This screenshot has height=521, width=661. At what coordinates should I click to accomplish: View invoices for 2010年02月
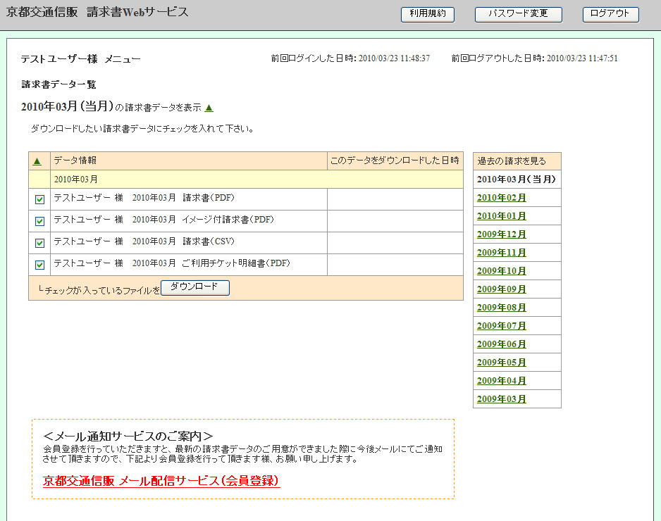point(502,198)
